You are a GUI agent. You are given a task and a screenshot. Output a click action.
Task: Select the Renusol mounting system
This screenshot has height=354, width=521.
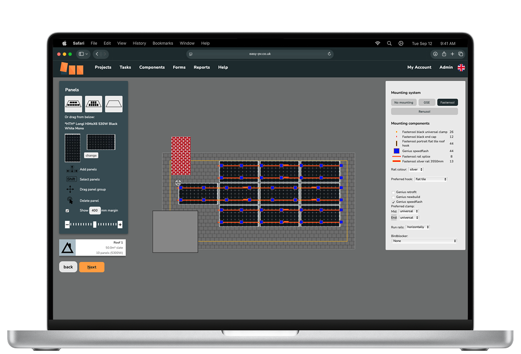point(424,112)
